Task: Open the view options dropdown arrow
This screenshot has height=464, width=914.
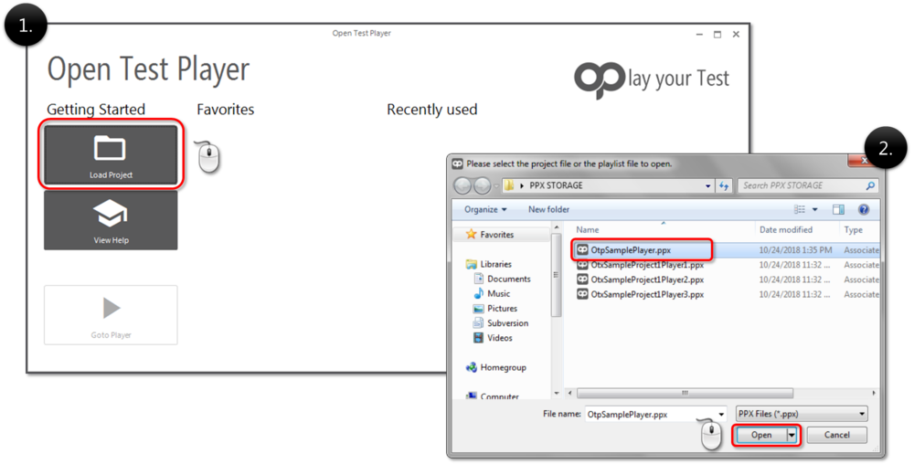Action: click(x=815, y=209)
